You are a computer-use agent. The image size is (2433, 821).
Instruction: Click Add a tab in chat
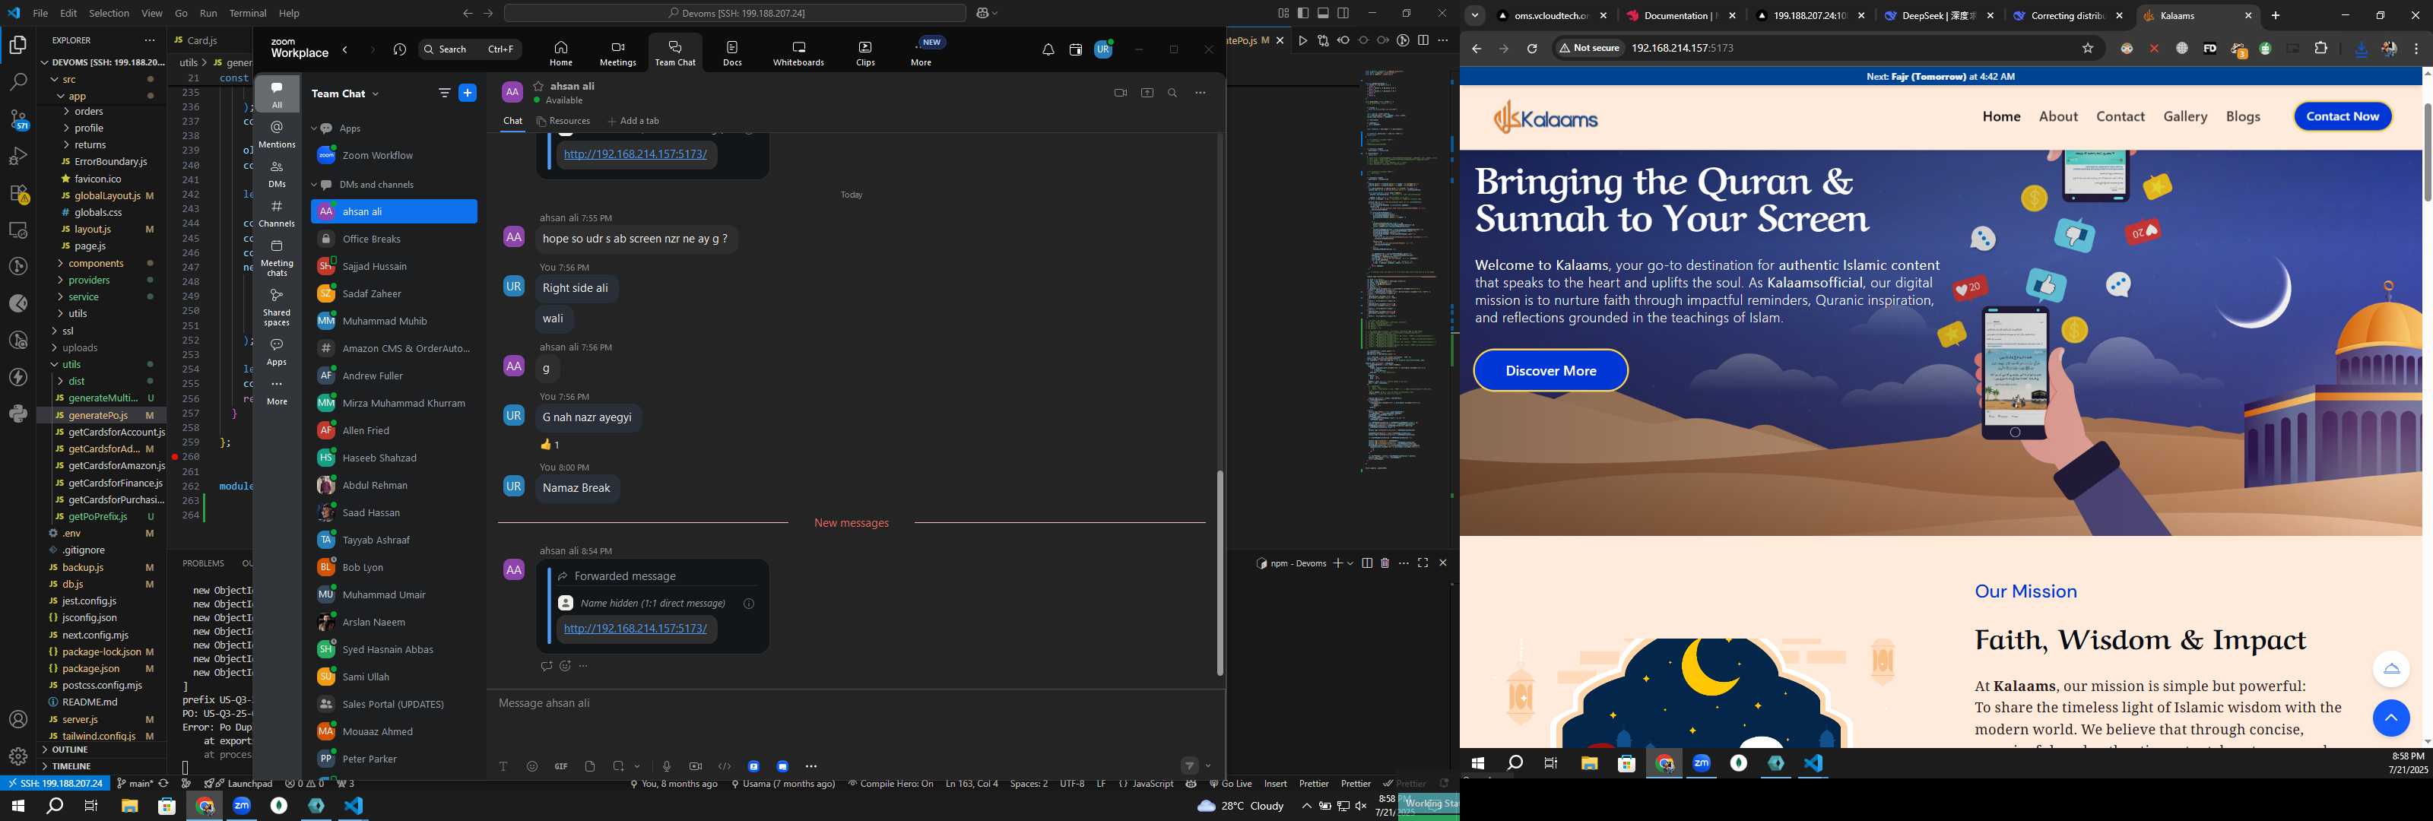(634, 121)
